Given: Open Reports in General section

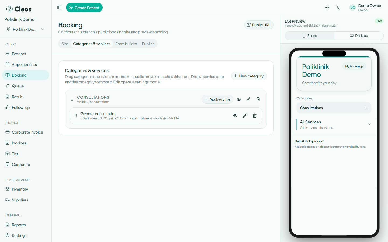Looking at the screenshot, I should (26, 225).
